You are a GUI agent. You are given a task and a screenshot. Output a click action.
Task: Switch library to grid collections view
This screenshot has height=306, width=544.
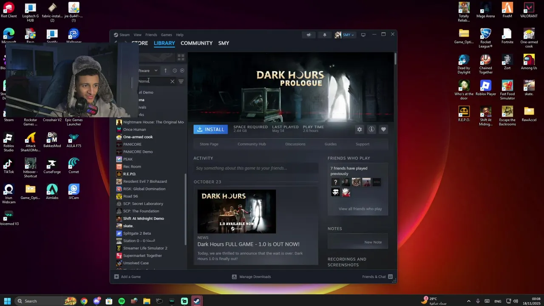coord(181,57)
